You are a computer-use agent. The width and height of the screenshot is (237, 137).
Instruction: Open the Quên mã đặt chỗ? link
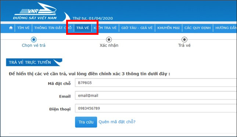117,122
